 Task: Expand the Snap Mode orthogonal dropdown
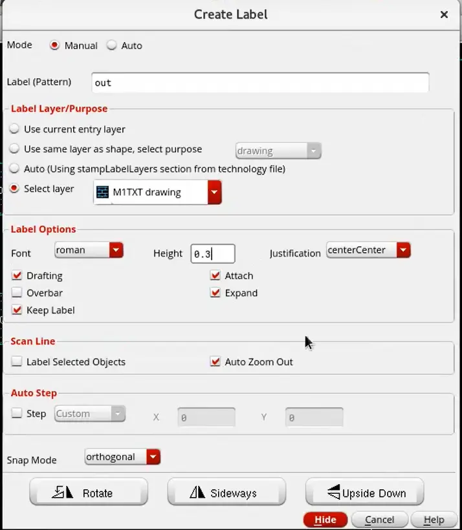pyautogui.click(x=122, y=457)
